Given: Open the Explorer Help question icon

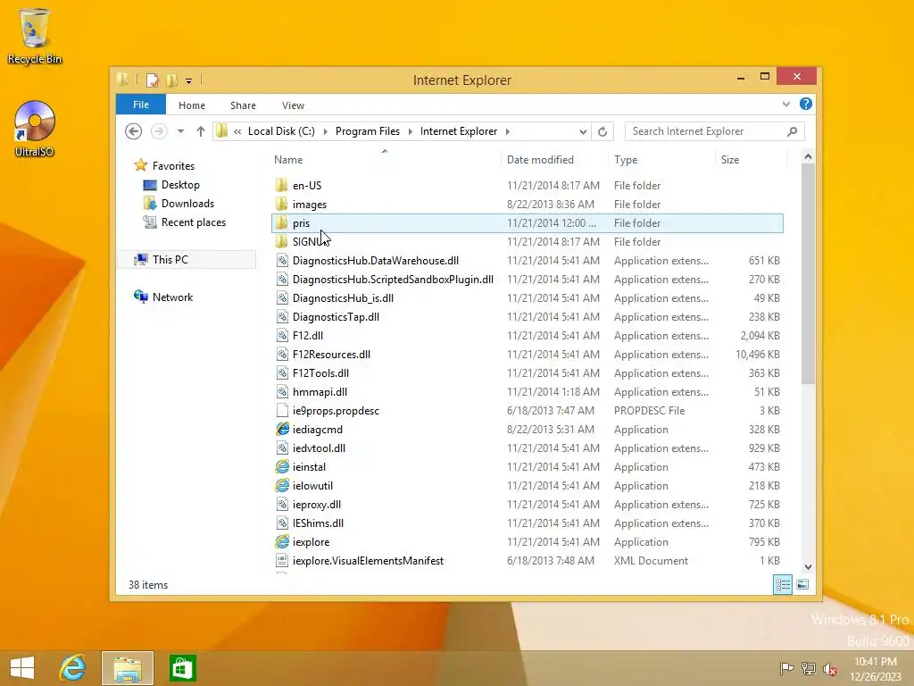Looking at the screenshot, I should tap(806, 104).
